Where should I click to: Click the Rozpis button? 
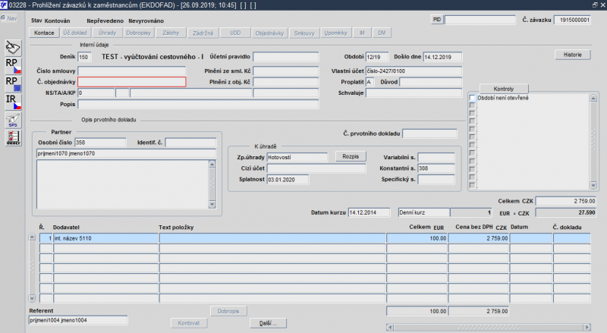(351, 156)
